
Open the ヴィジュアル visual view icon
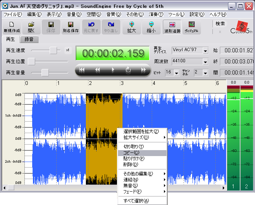pos(192,27)
